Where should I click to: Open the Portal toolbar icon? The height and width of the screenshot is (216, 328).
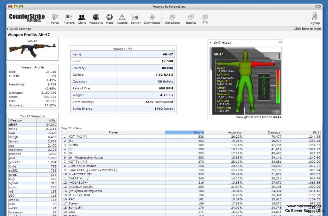coord(55,17)
